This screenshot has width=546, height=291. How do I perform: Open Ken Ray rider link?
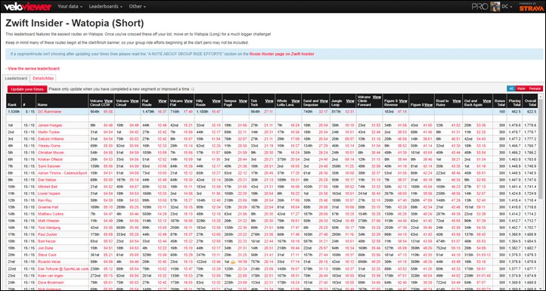tap(45, 200)
